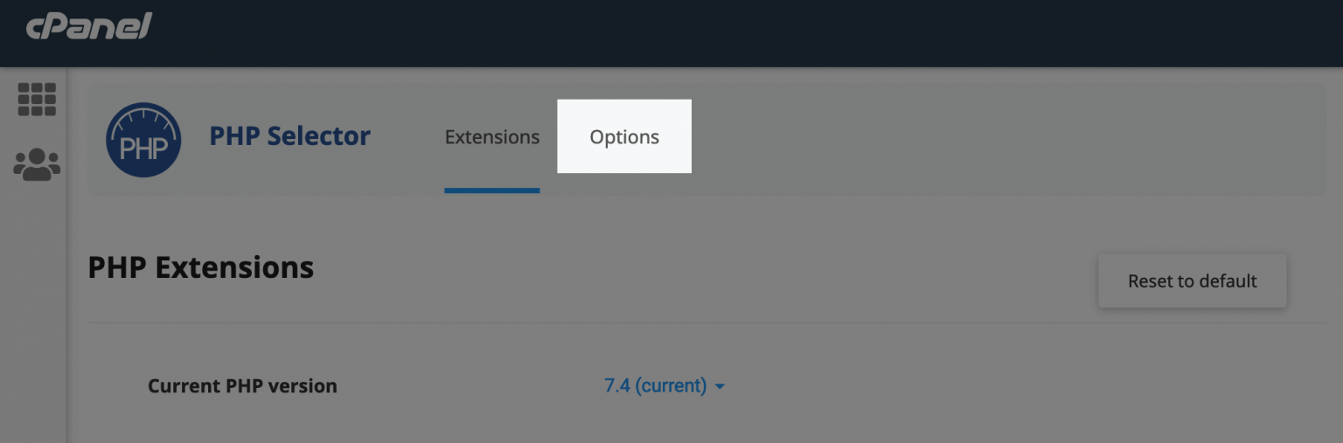Open the apps grid icon in sidebar
The width and height of the screenshot is (1343, 443).
37,100
